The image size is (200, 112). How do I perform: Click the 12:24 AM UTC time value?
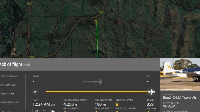[44, 104]
